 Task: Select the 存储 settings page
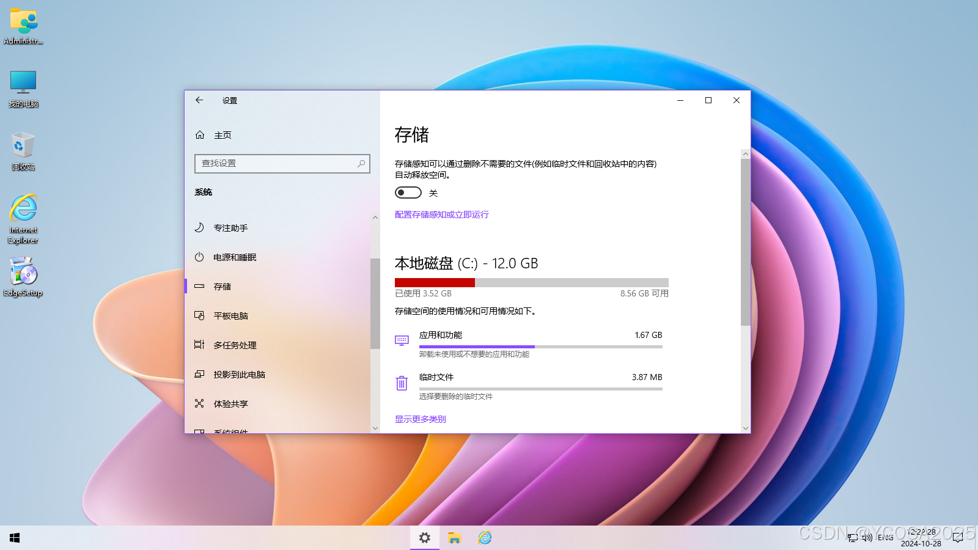pos(278,287)
